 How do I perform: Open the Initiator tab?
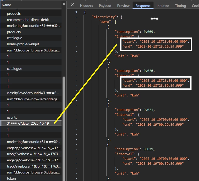pos(163,6)
